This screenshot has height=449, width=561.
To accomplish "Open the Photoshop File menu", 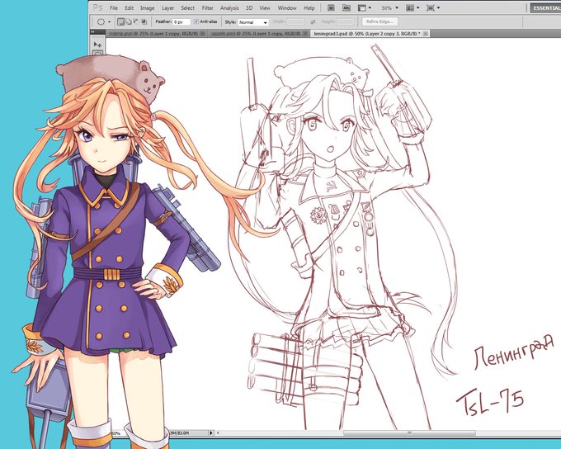I will click(114, 8).
